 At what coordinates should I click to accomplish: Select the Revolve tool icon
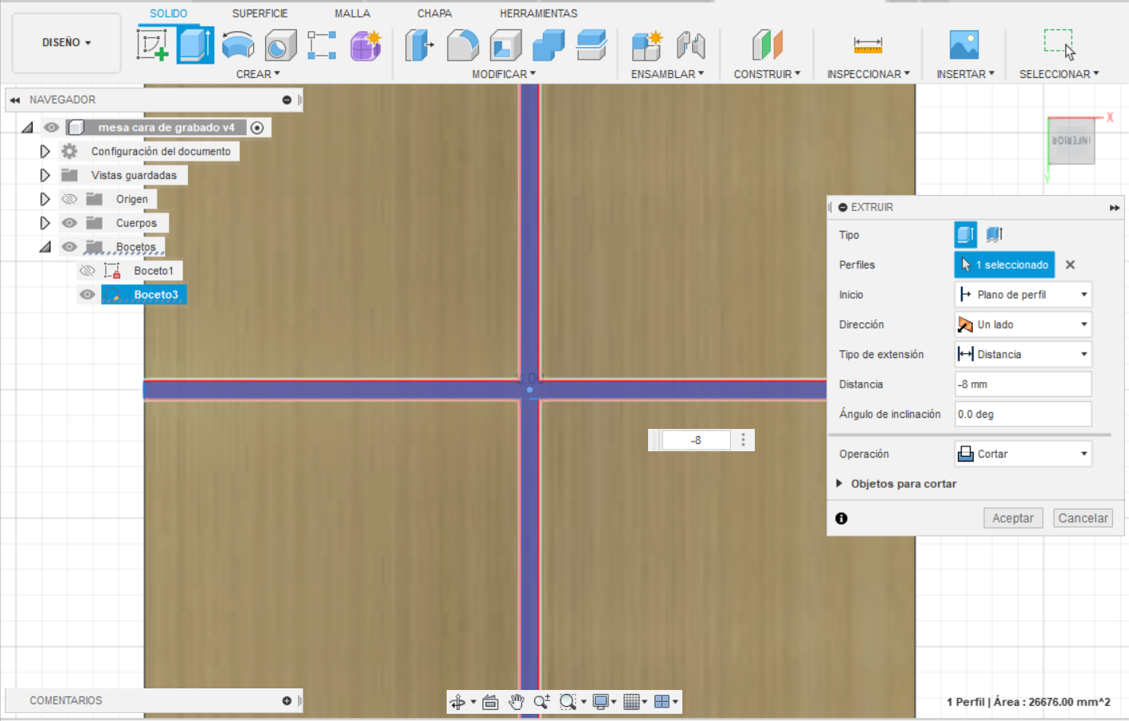tap(237, 45)
